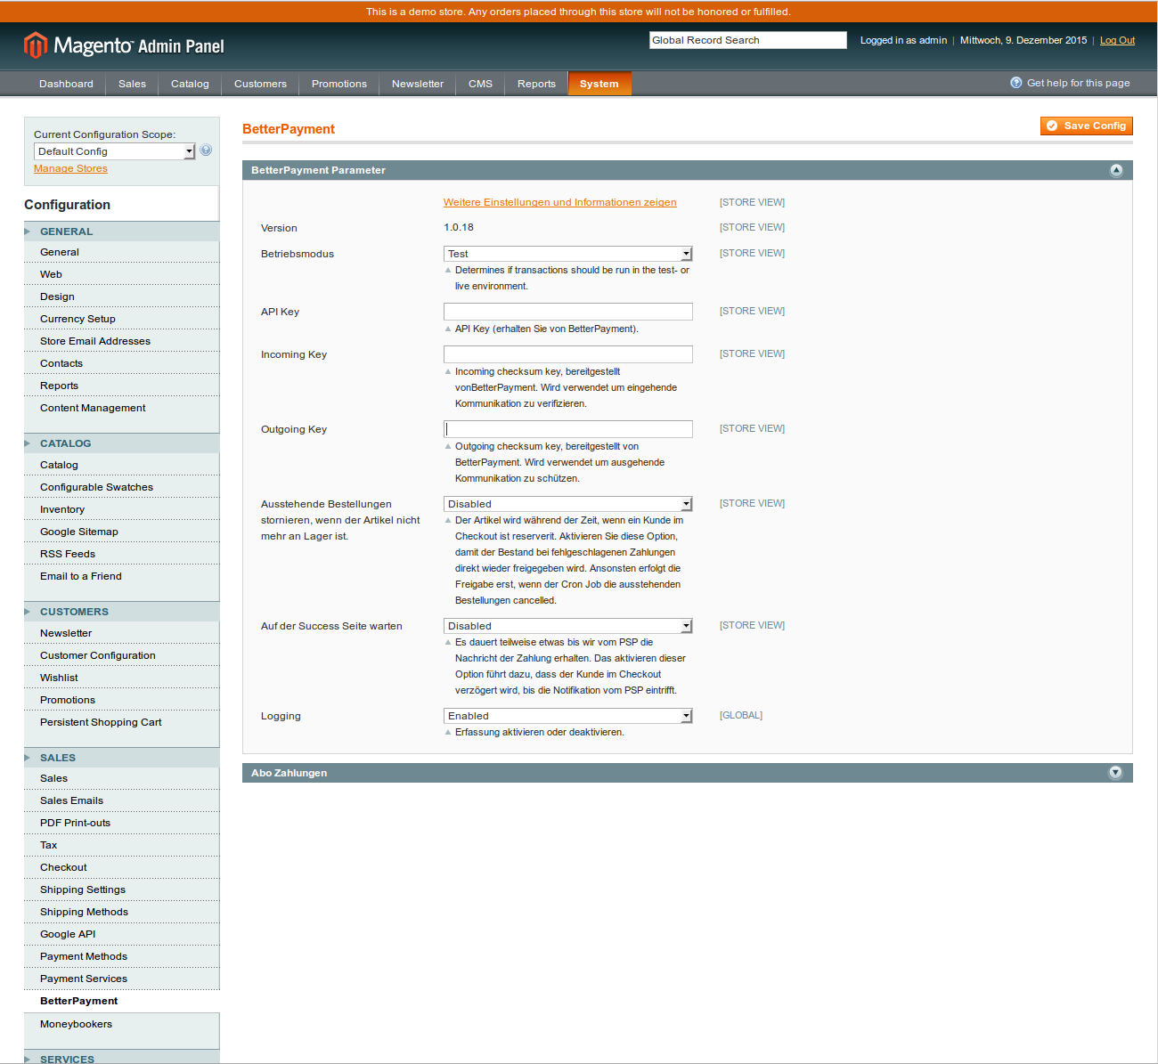1158x1064 pixels.
Task: Click the help icon beside scope selector
Action: click(x=206, y=150)
